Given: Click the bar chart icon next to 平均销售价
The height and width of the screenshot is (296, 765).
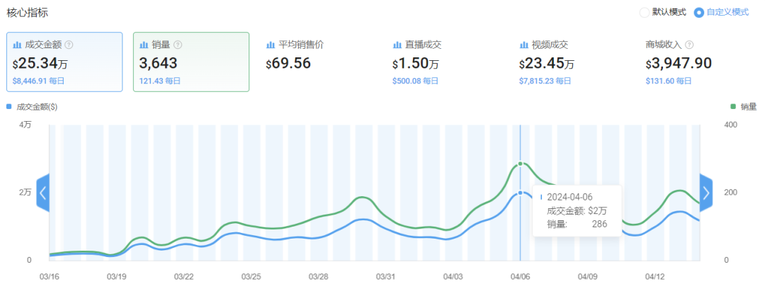Looking at the screenshot, I should click(x=271, y=45).
